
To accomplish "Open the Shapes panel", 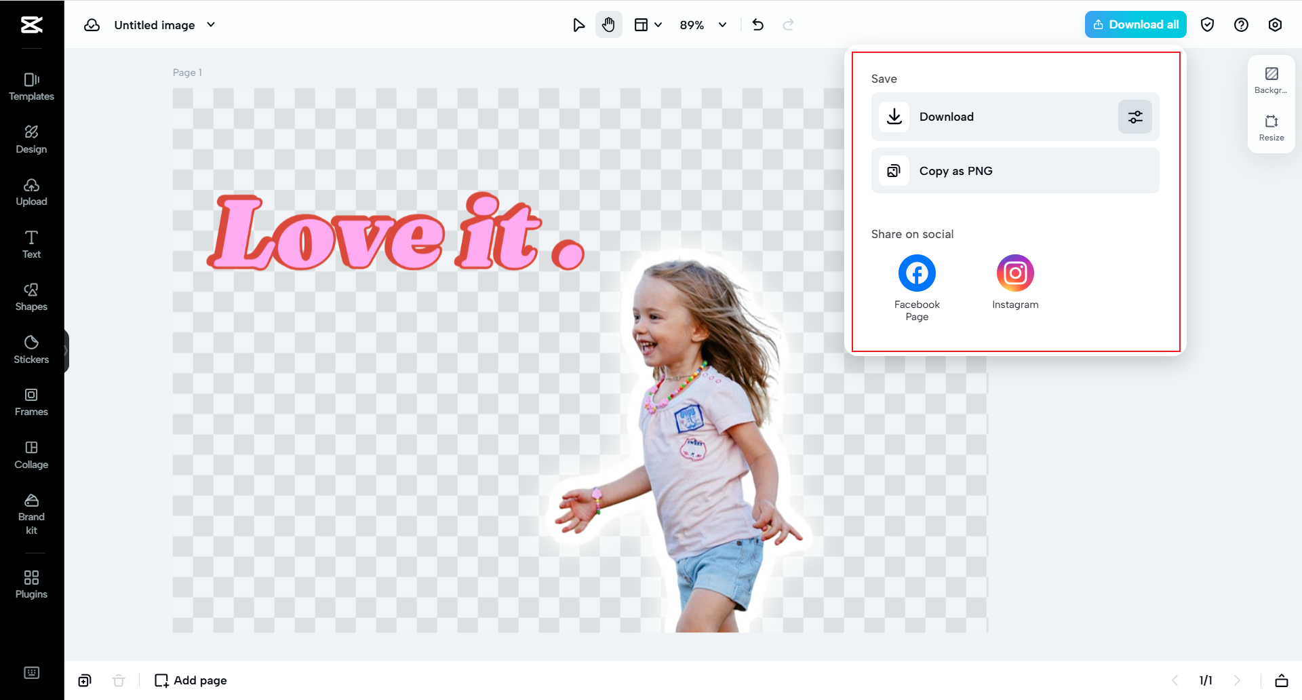I will click(31, 296).
